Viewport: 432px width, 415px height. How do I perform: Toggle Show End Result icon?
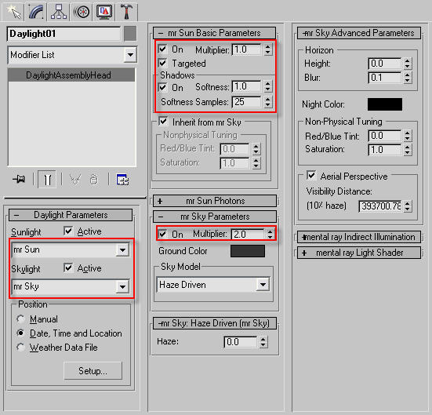tap(47, 180)
